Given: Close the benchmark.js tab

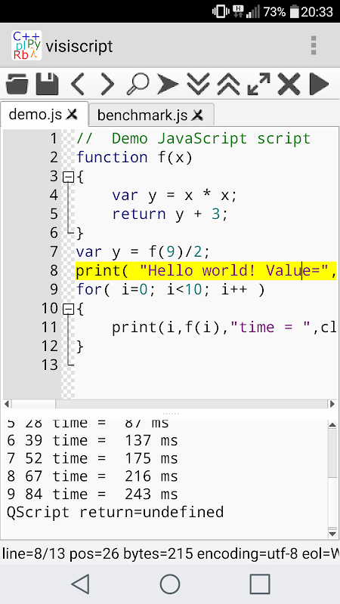Looking at the screenshot, I should pos(198,115).
